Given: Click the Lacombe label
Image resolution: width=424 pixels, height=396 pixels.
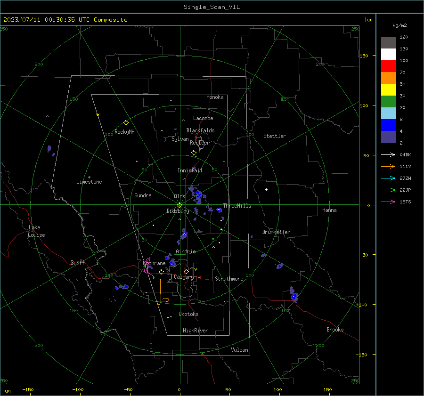Looking at the screenshot, I should 203,118.
